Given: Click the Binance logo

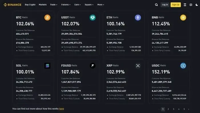Looking at the screenshot, I should tap(13, 5).
